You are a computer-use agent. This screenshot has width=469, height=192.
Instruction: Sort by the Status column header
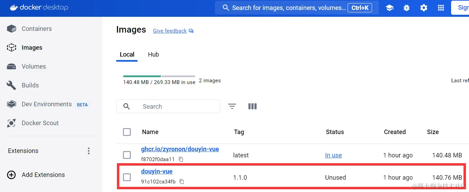point(335,132)
